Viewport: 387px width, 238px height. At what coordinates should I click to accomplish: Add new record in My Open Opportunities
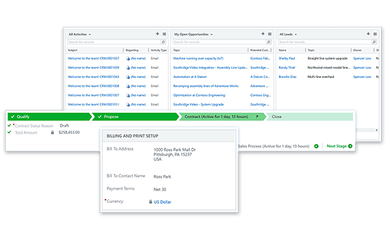(263, 34)
